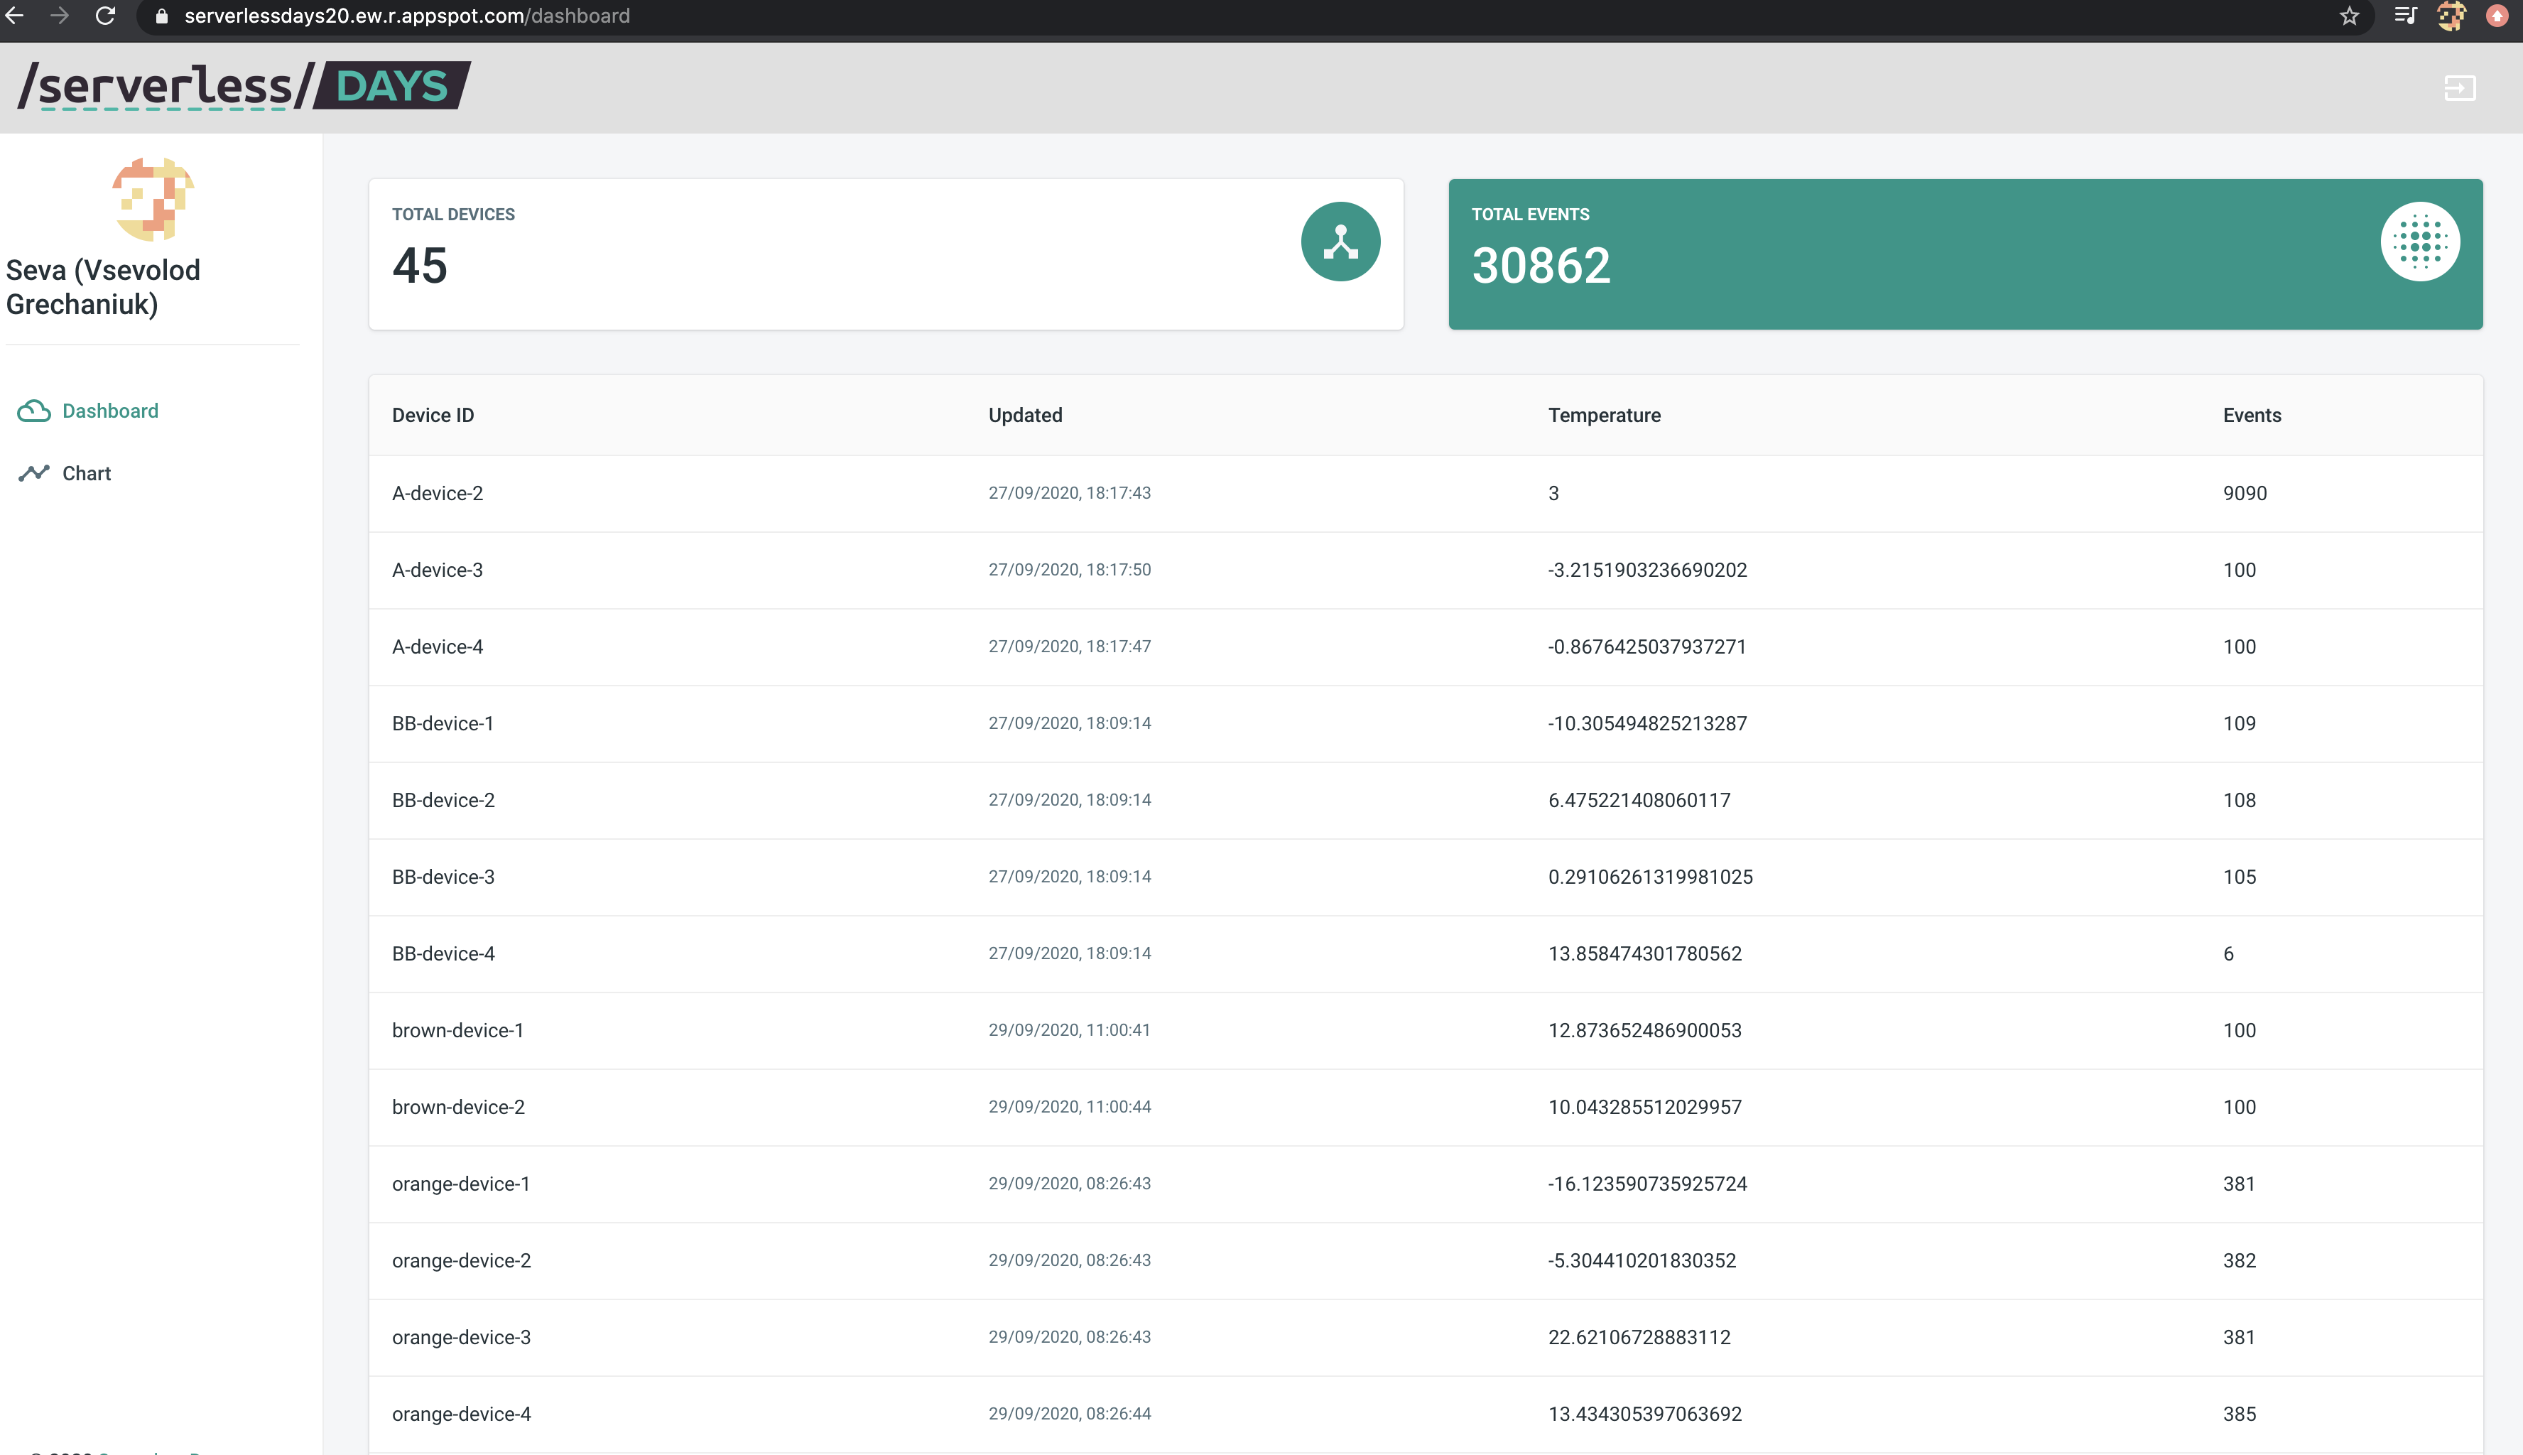Click the browser address bar URL

406,16
